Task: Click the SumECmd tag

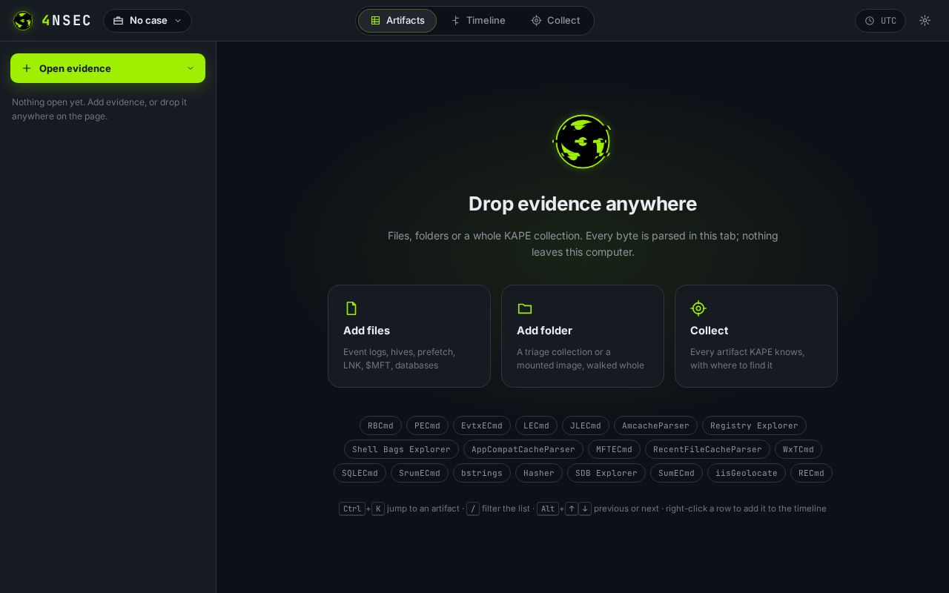Action: point(676,473)
